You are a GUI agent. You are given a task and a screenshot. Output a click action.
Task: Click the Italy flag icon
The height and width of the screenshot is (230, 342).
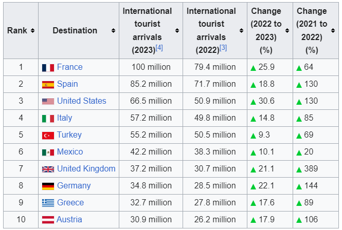tap(48, 118)
